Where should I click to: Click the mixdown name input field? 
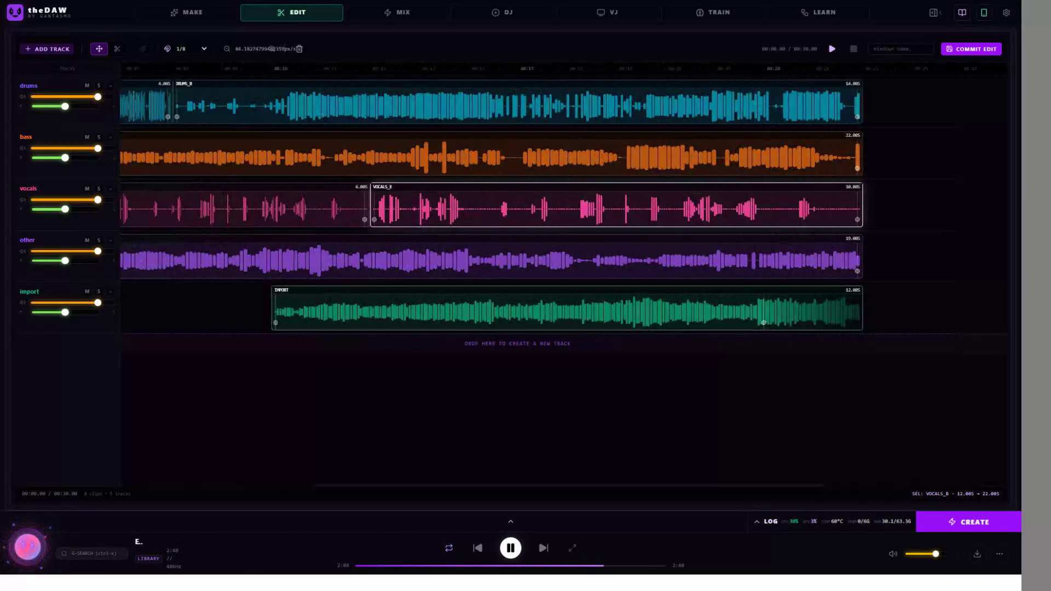click(x=901, y=49)
